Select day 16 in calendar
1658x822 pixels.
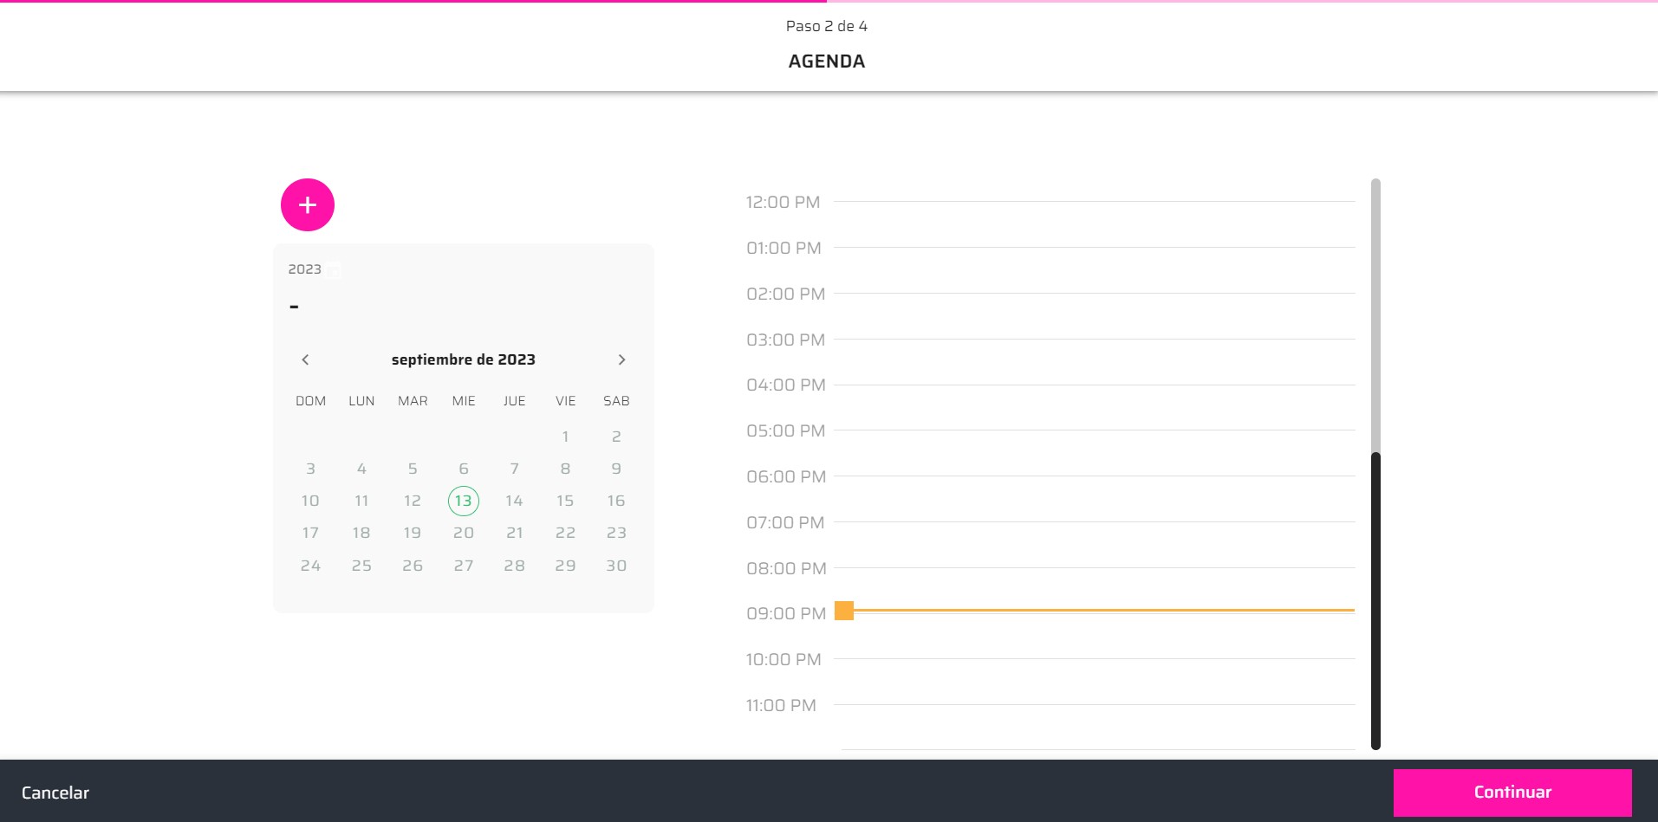(616, 501)
